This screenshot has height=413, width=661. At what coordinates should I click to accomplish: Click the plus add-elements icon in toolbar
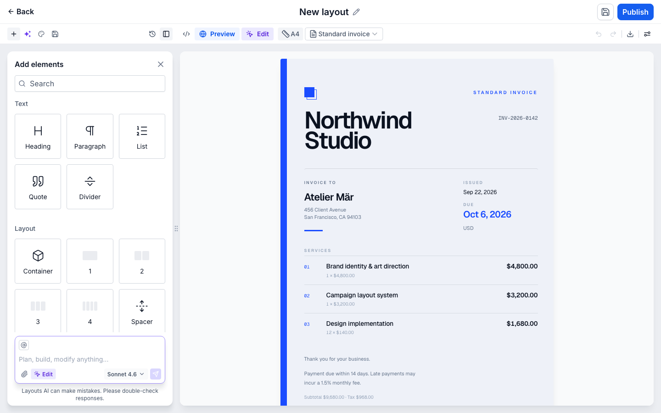[14, 34]
